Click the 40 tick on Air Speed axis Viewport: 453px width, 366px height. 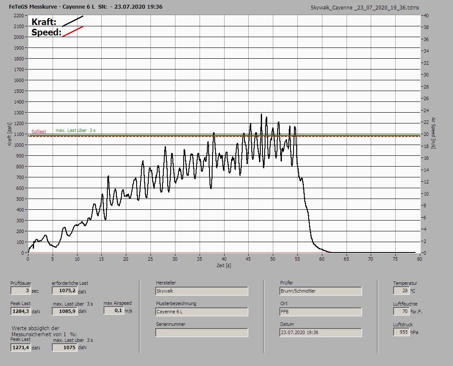click(x=426, y=16)
